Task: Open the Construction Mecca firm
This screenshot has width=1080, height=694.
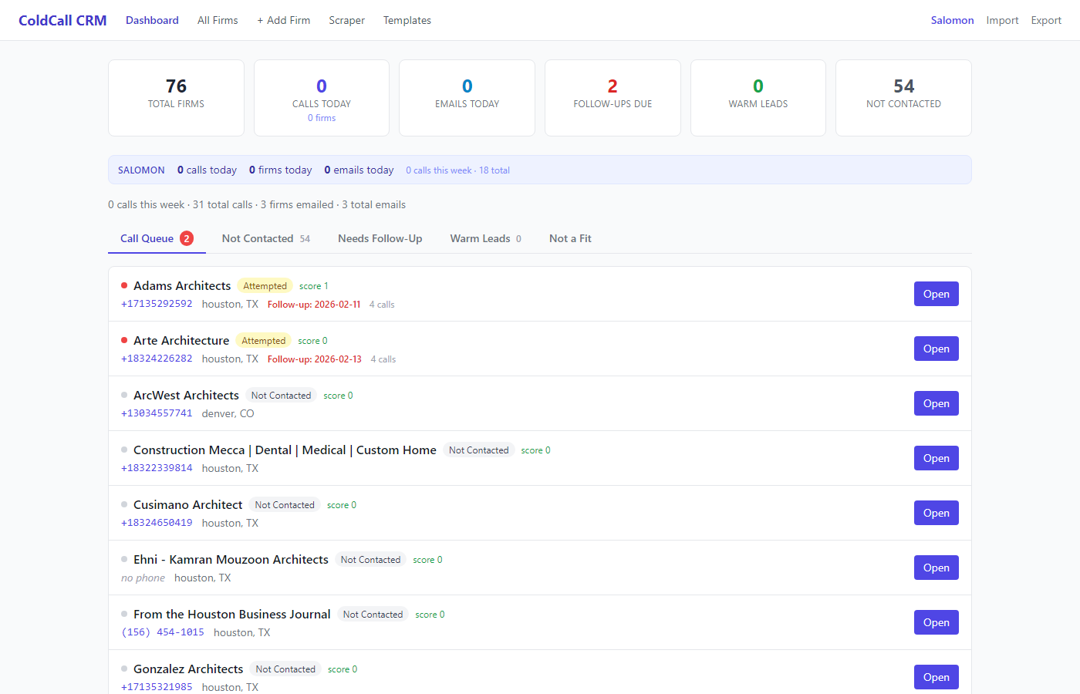Action: point(936,458)
